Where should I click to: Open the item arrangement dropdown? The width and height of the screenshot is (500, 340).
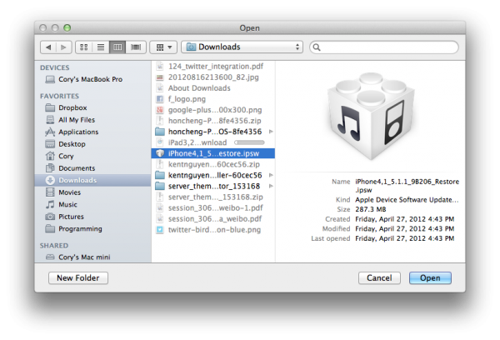coord(164,47)
